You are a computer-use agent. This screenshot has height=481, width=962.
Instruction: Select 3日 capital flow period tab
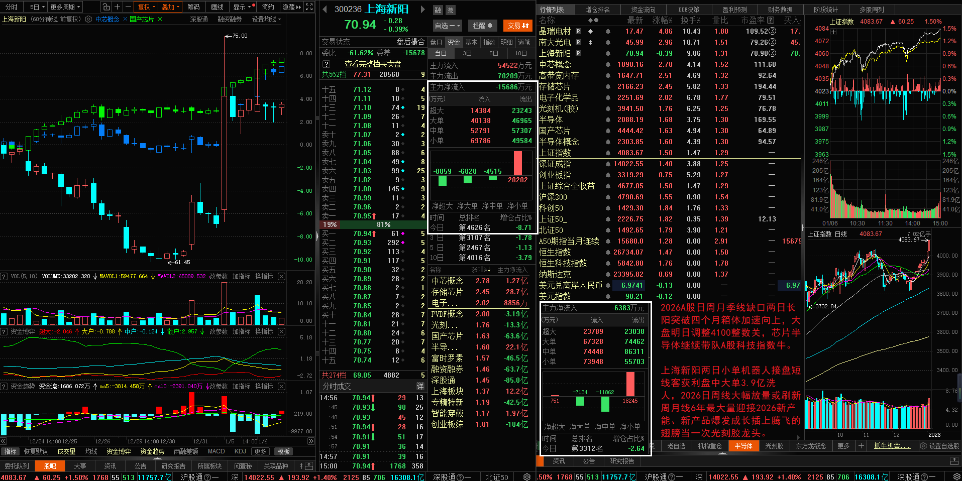pyautogui.click(x=467, y=53)
